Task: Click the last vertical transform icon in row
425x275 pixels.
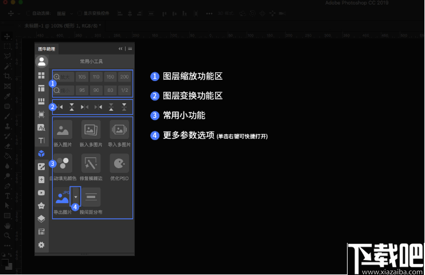Action: pyautogui.click(x=124, y=107)
